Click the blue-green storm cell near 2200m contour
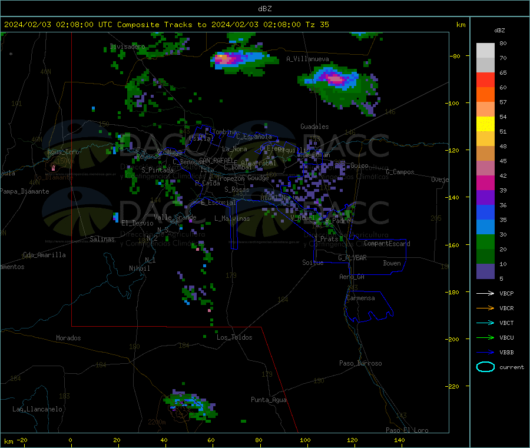 coord(190,404)
